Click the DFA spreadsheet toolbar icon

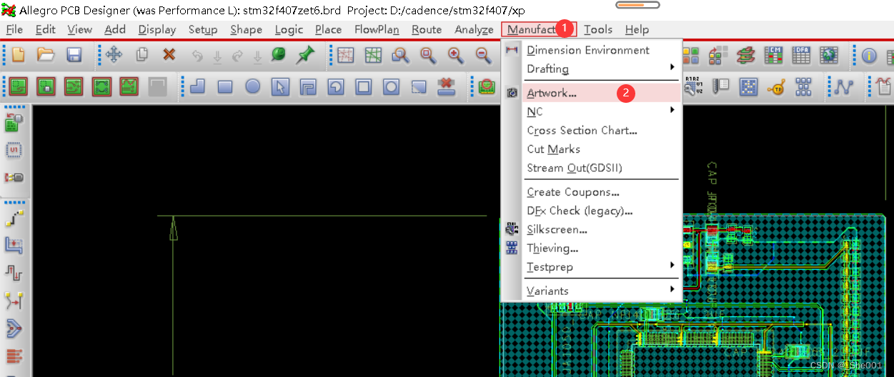pyautogui.click(x=801, y=55)
